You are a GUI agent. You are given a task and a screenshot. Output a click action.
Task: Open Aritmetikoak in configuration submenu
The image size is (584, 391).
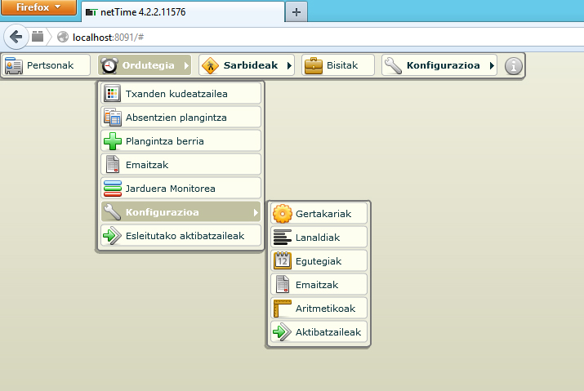coord(319,309)
